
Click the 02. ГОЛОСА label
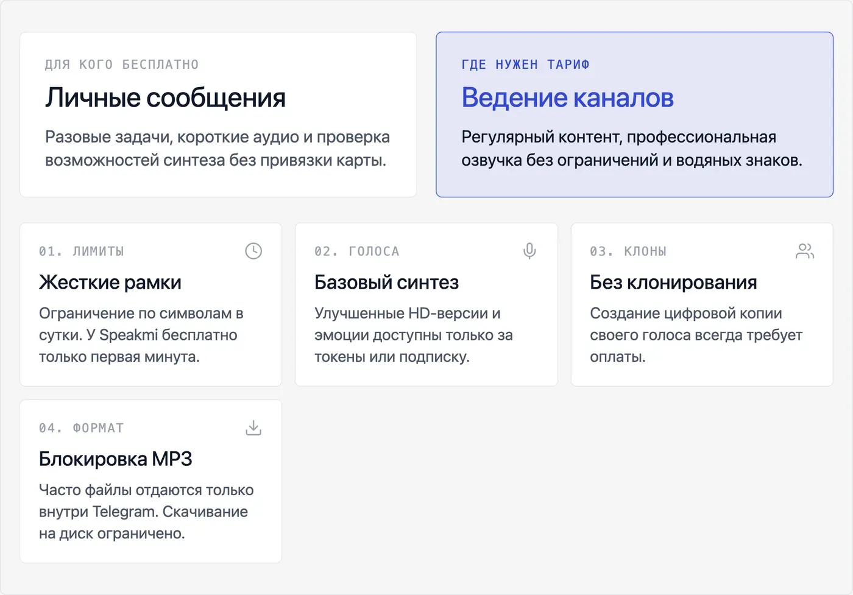coord(357,252)
